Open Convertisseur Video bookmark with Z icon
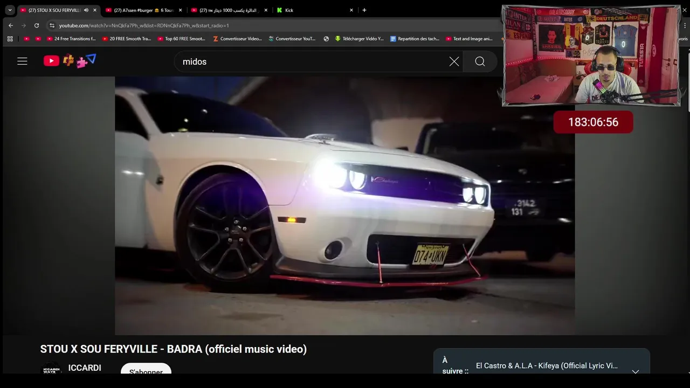Screen dimensions: 690x388 point(237,39)
